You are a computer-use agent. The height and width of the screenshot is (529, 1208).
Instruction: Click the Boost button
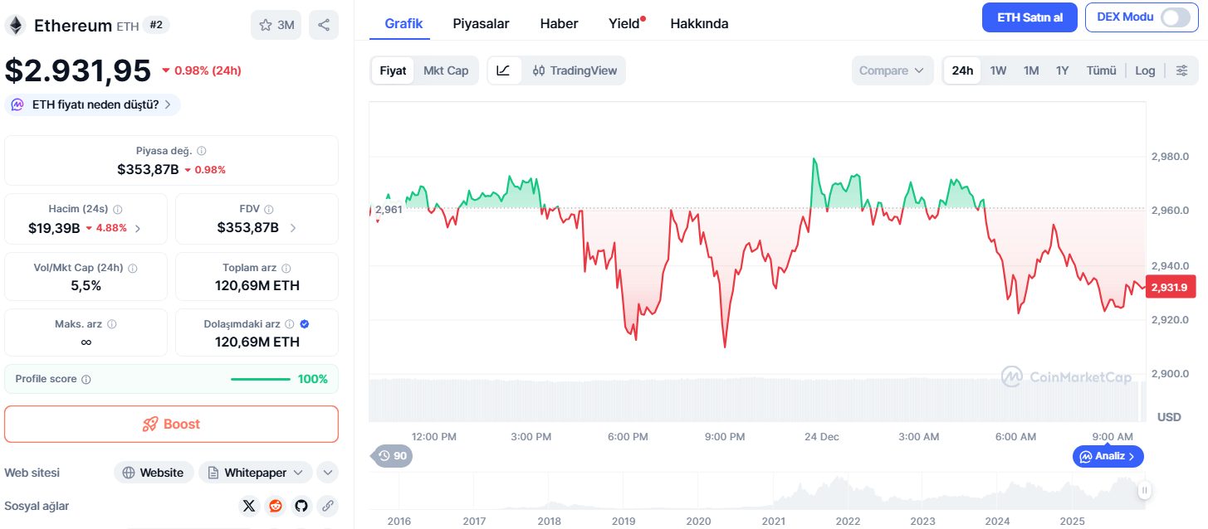(171, 424)
